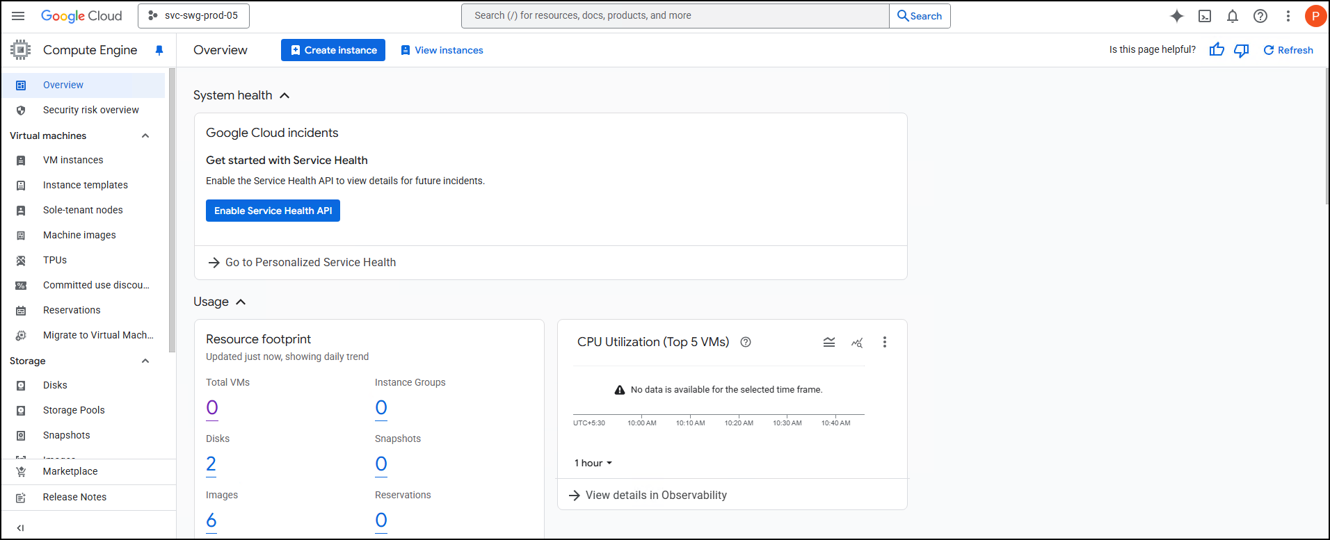Open the main navigation hamburger menu

18,16
